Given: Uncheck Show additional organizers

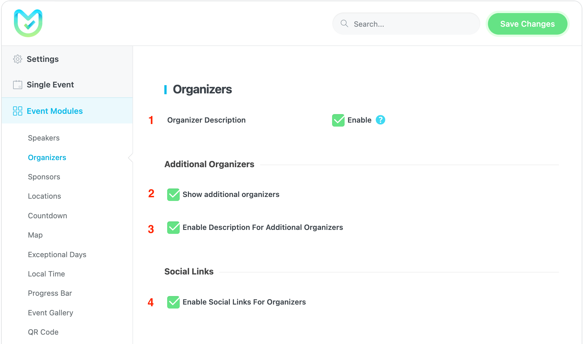Looking at the screenshot, I should click(x=173, y=195).
